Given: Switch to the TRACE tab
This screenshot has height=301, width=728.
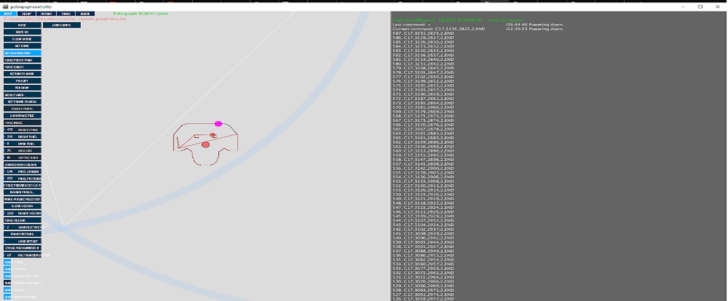Looking at the screenshot, I should click(x=66, y=13).
